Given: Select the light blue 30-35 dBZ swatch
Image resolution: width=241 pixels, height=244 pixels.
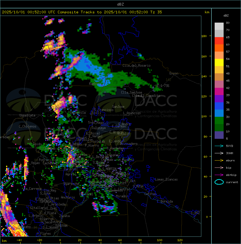Looking at the screenshot, I should (x=219, y=113).
